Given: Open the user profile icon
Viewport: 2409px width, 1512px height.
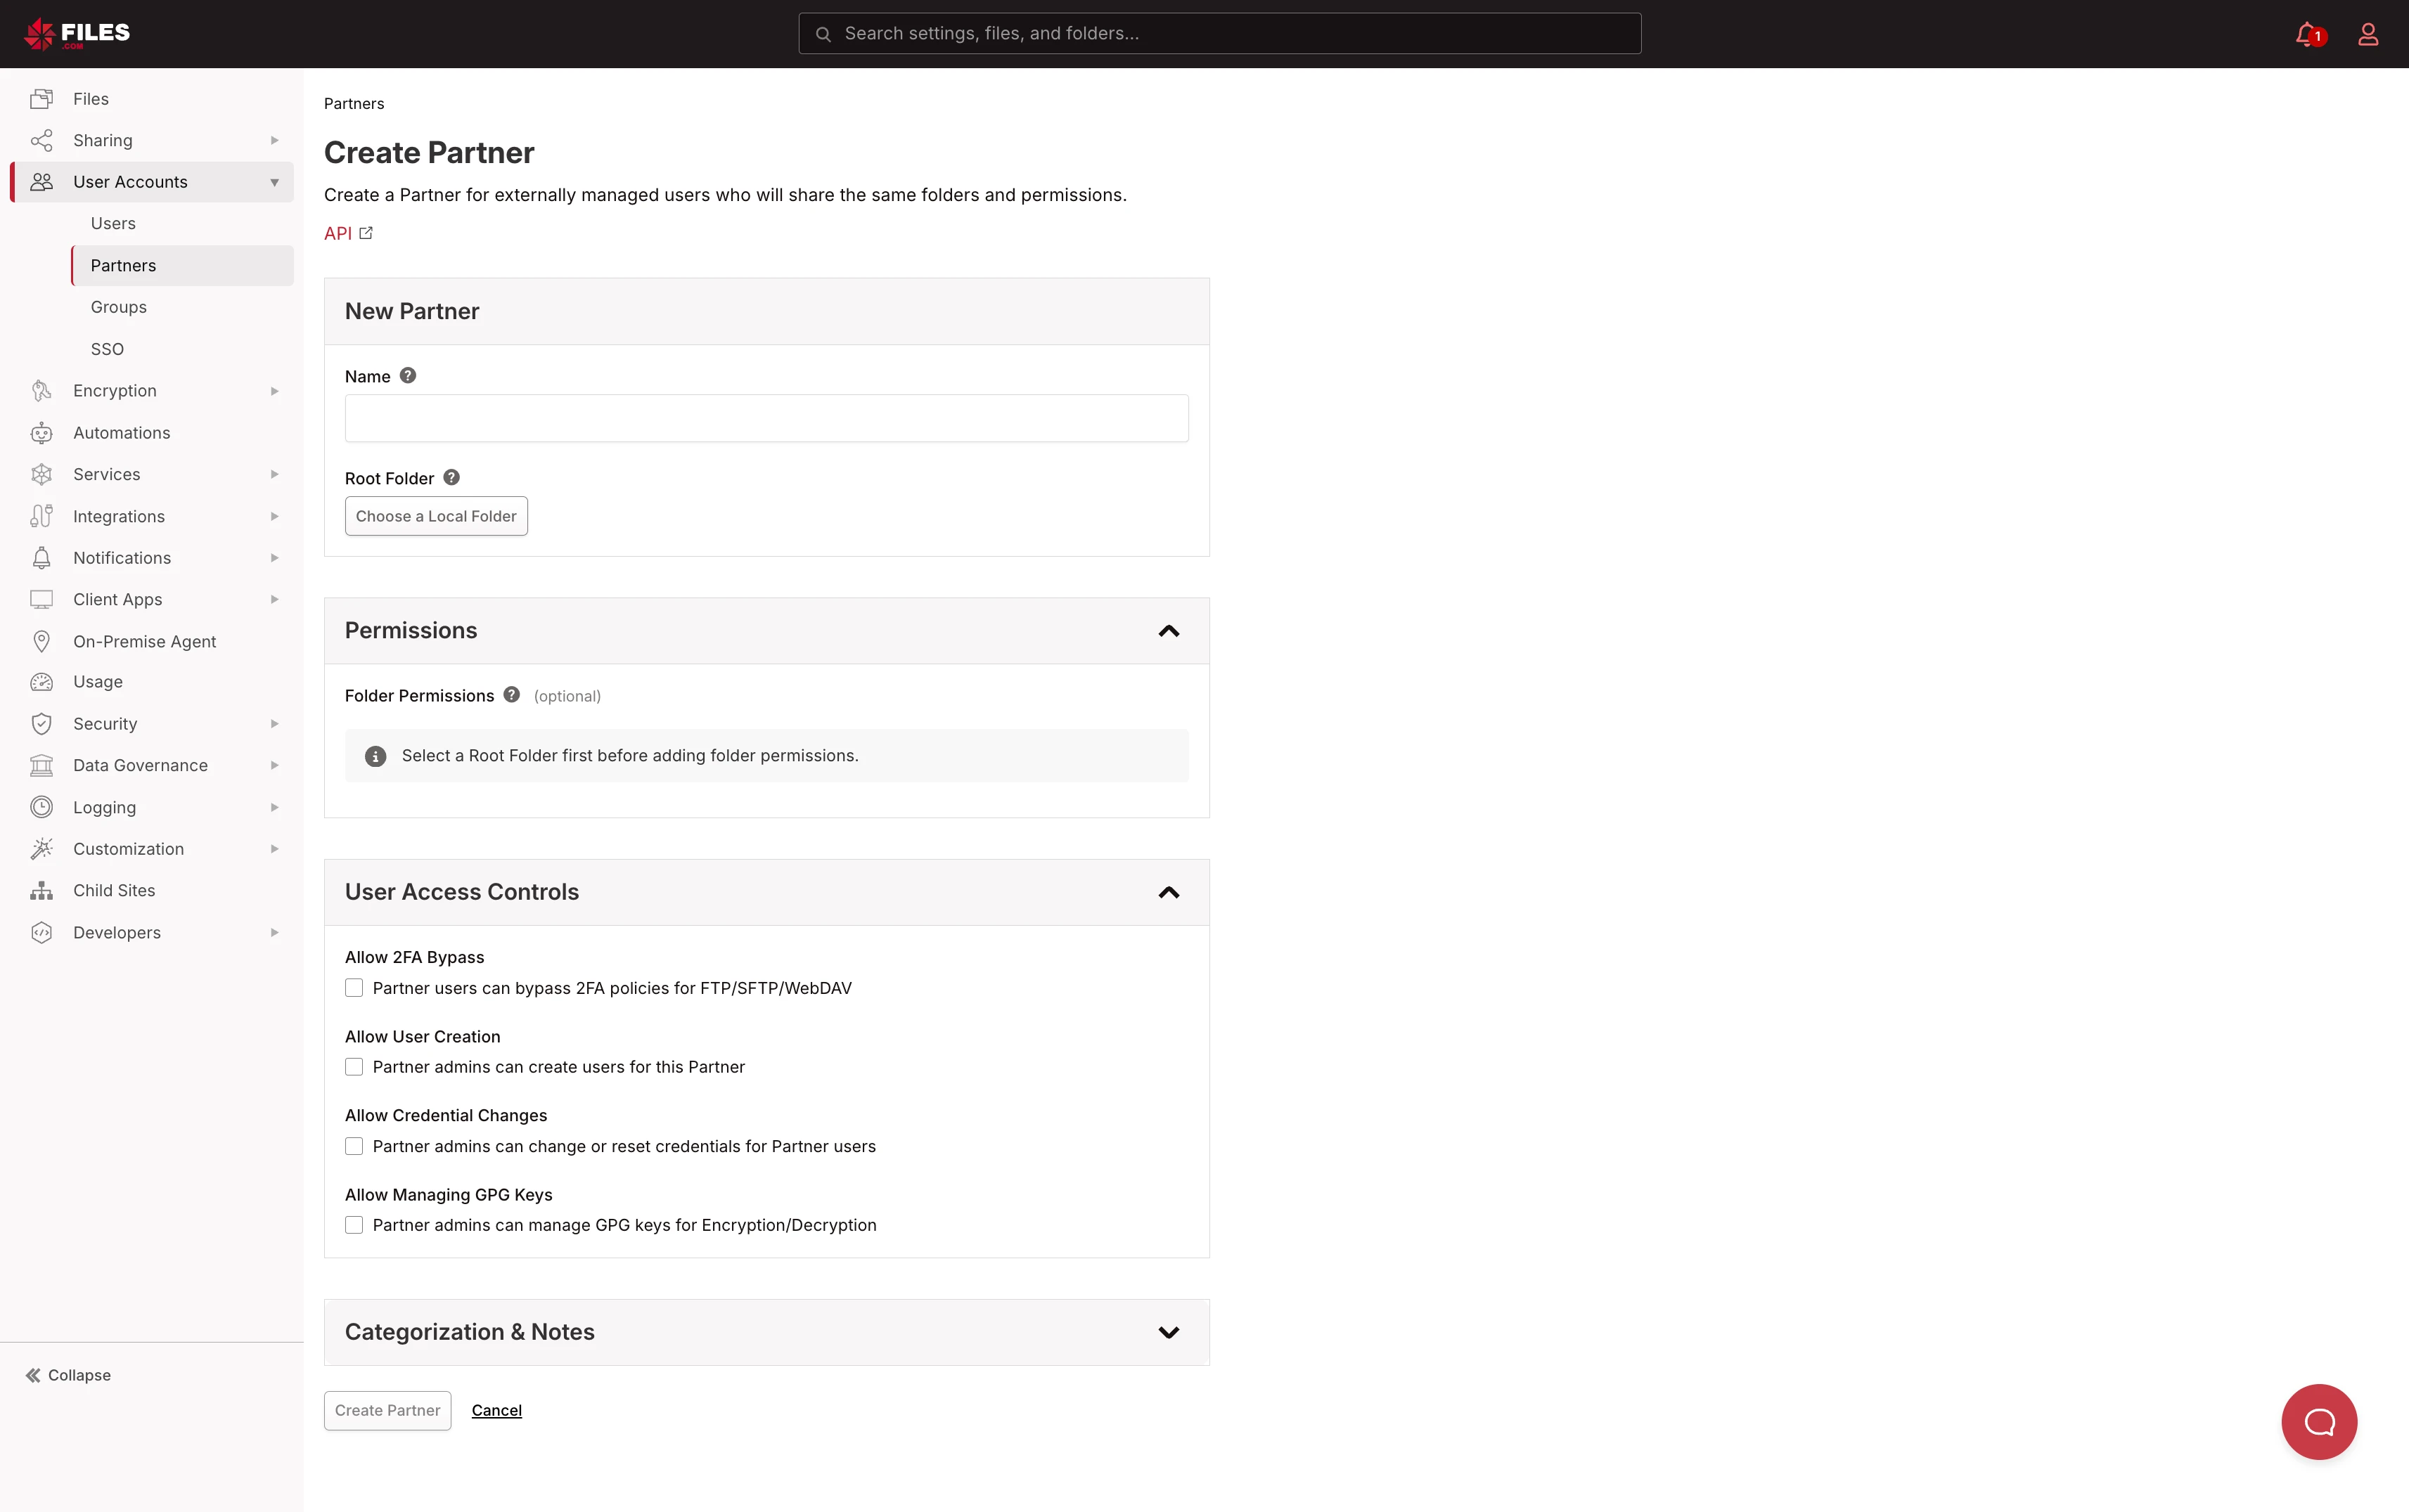Looking at the screenshot, I should (x=2368, y=34).
